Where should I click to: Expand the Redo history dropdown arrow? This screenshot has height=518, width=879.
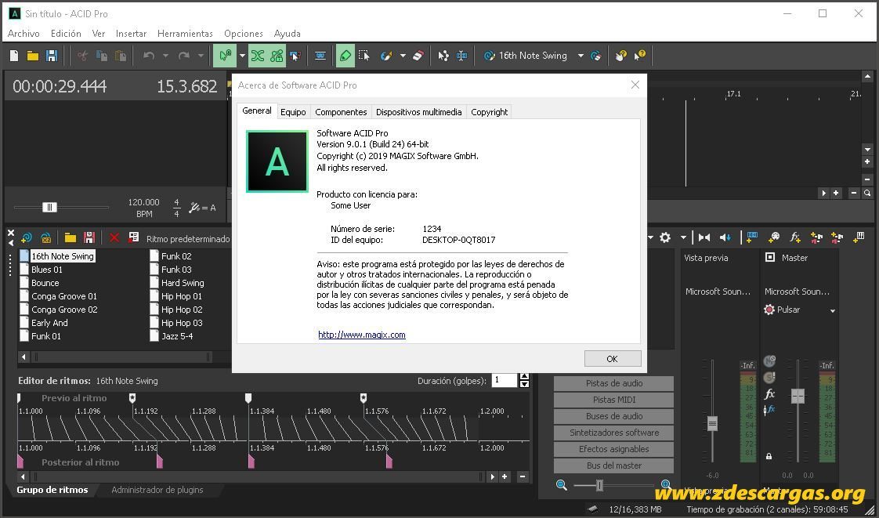pos(201,56)
